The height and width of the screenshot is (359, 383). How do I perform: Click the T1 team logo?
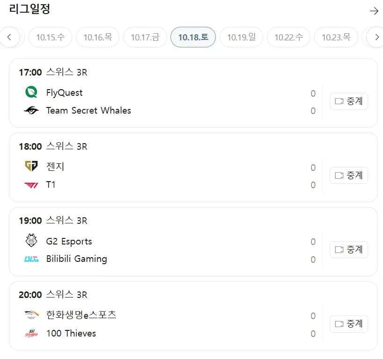point(31,185)
